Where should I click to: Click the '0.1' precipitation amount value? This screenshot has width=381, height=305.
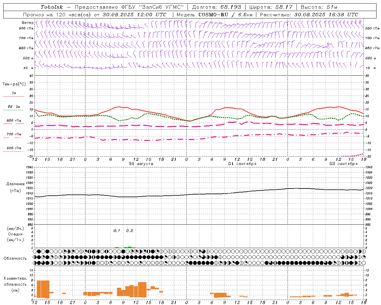click(117, 231)
